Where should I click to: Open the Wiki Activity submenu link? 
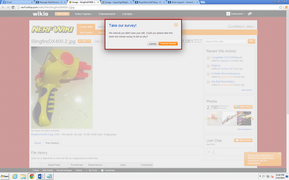click(86, 32)
